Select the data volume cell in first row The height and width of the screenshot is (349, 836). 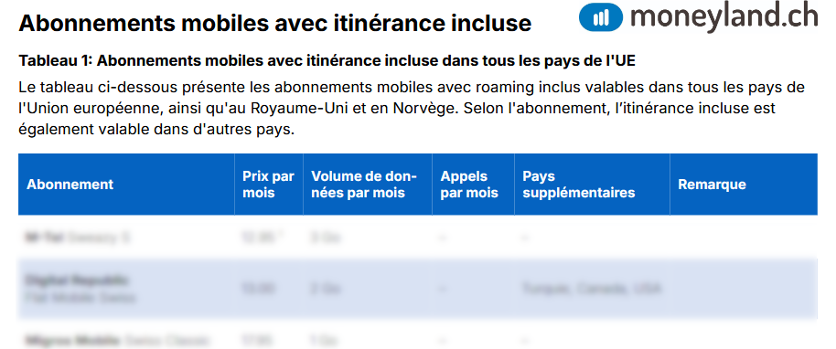pyautogui.click(x=325, y=238)
